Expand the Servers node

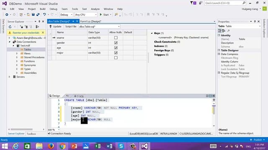click(x=9, y=77)
